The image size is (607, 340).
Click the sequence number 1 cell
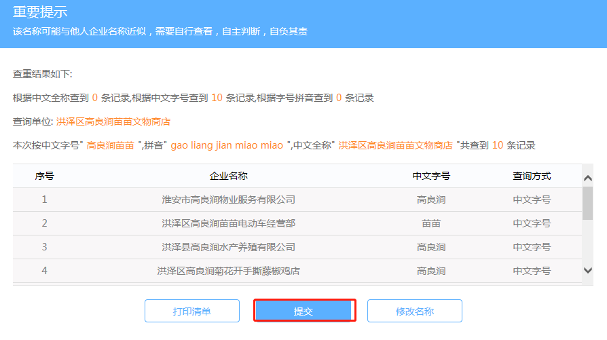(45, 200)
